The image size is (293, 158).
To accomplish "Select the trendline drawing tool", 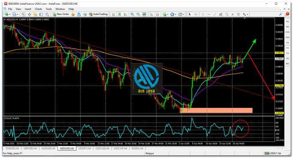I will [x=215, y=15].
